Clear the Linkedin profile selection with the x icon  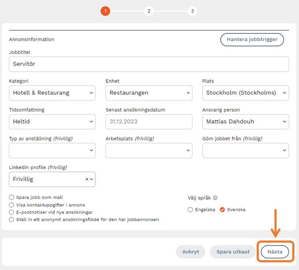[87, 179]
